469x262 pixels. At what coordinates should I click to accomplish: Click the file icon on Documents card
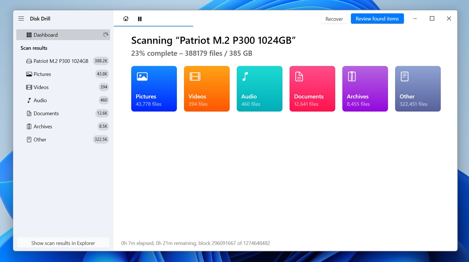click(x=299, y=77)
